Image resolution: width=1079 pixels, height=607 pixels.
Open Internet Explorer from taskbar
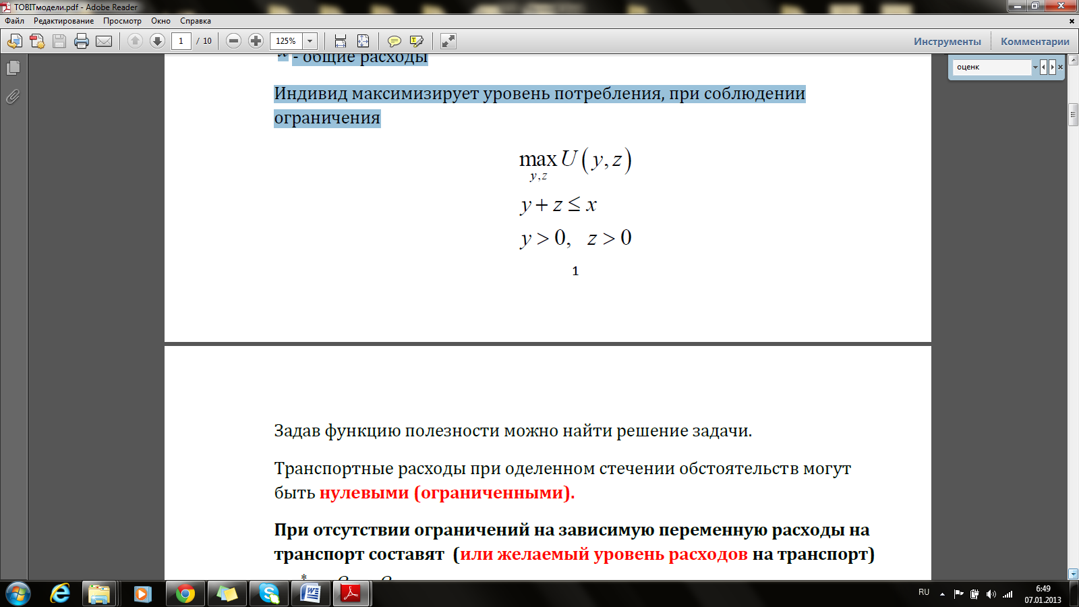[x=60, y=594]
